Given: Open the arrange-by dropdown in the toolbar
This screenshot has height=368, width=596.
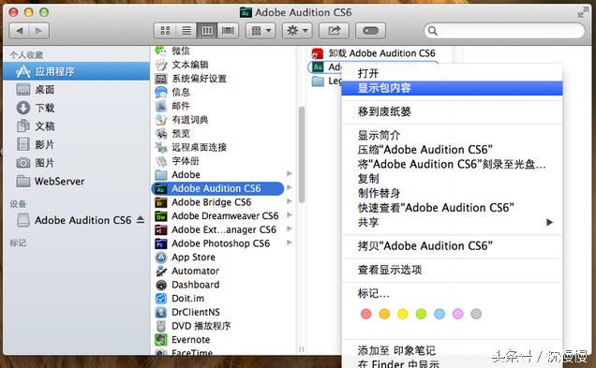Looking at the screenshot, I should click(261, 31).
